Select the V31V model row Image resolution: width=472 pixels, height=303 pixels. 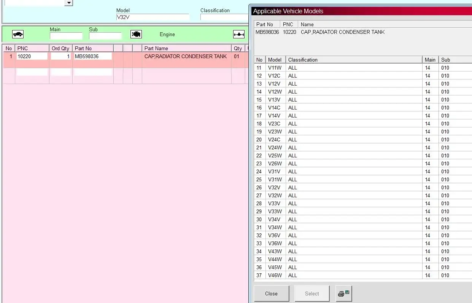point(363,171)
